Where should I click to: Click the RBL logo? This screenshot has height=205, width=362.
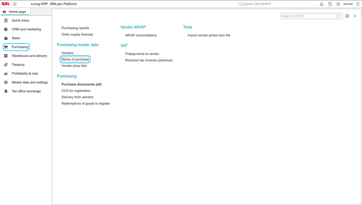[6, 4]
